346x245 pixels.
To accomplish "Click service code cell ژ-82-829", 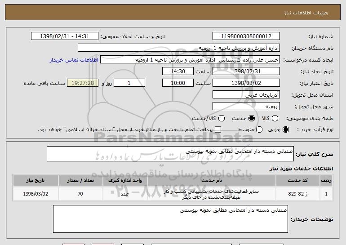I will click(x=297, y=194).
